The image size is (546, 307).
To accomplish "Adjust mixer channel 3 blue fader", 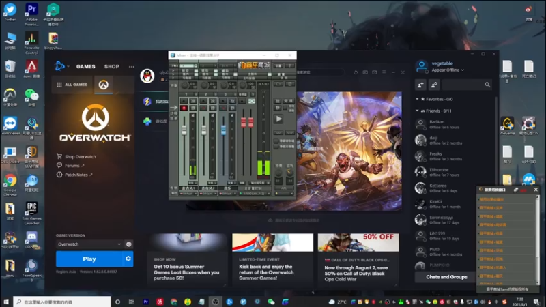I will click(223, 130).
